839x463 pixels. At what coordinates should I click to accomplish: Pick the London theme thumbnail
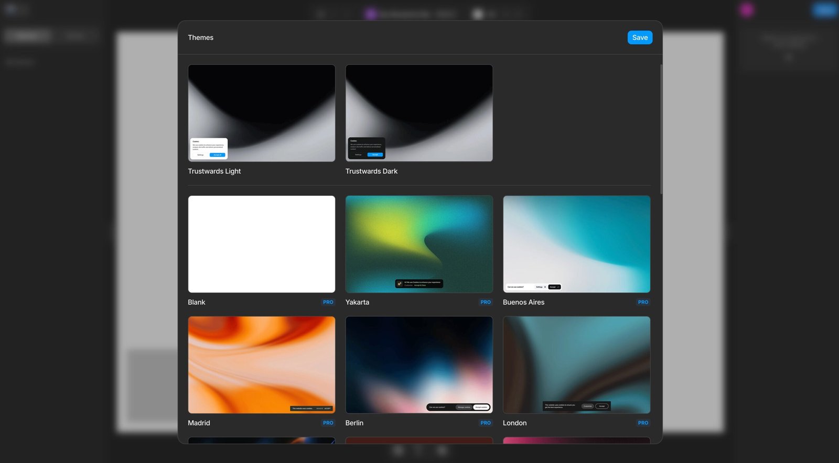(576, 365)
